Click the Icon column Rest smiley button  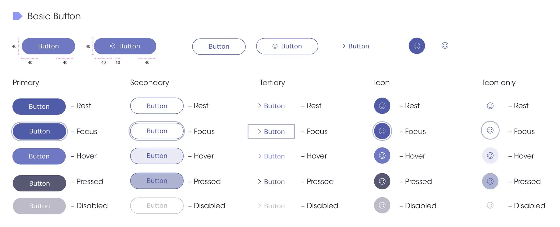coord(382,106)
